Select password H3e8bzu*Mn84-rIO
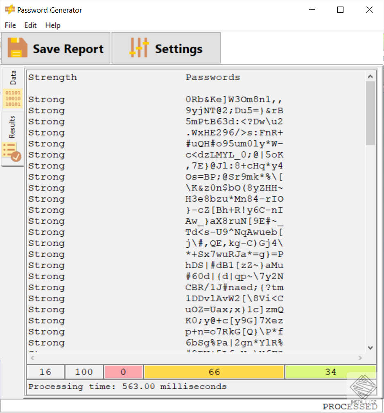The height and width of the screenshot is (413, 384). coord(234,199)
